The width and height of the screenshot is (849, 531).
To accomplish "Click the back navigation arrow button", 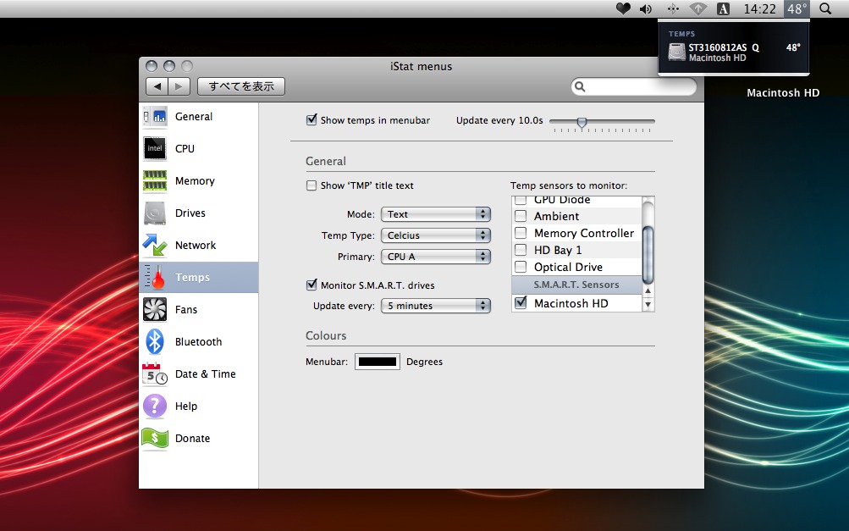I will 157,86.
